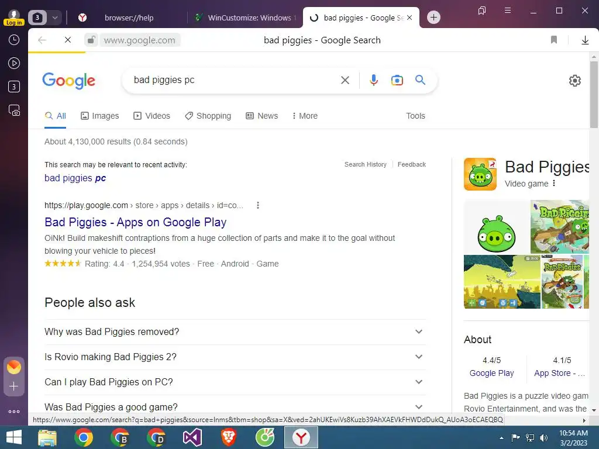Stop loading the page
The image size is (599, 449).
(68, 40)
